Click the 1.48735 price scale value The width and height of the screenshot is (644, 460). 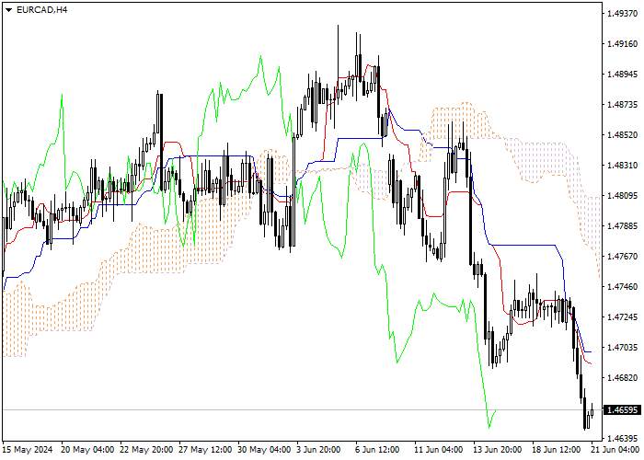623,105
